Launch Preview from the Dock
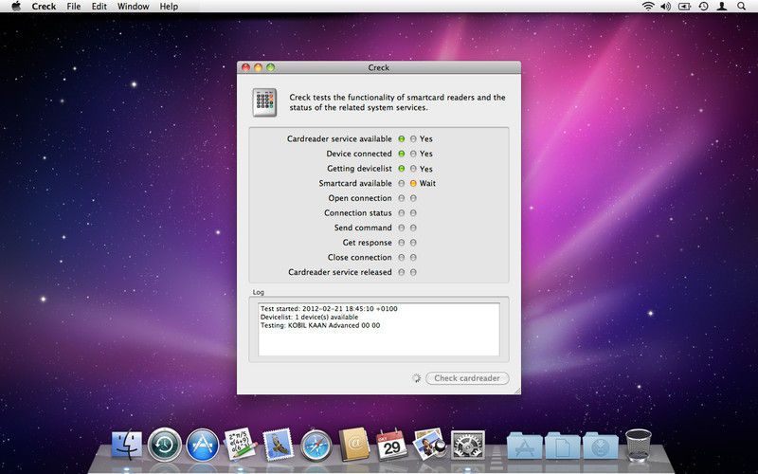The height and width of the screenshot is (474, 758). (430, 444)
